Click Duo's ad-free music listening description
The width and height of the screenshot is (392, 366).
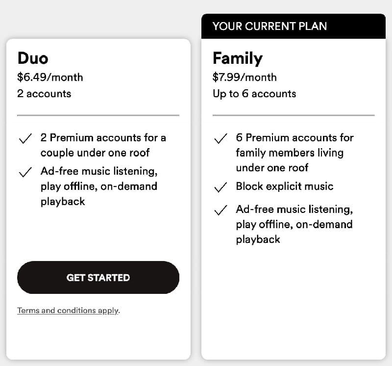pyautogui.click(x=98, y=186)
